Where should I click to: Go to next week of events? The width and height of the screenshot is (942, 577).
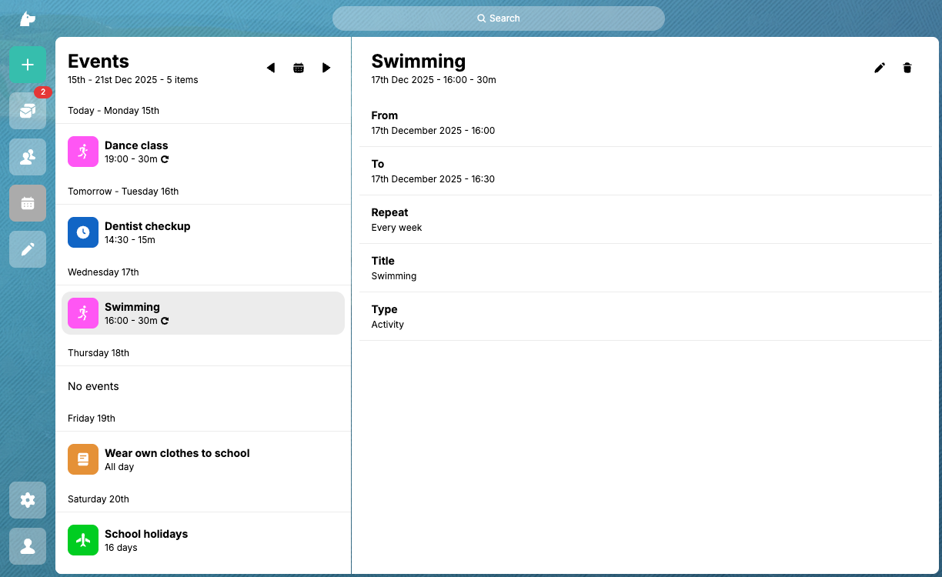(326, 68)
